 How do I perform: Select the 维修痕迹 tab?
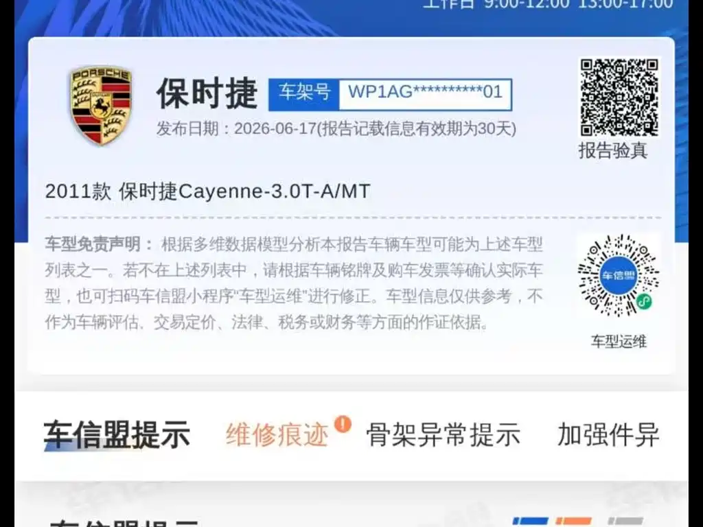[277, 434]
